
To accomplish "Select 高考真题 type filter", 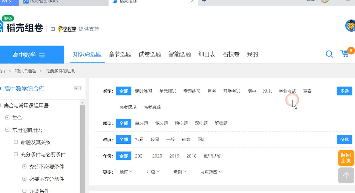I will (152, 107).
